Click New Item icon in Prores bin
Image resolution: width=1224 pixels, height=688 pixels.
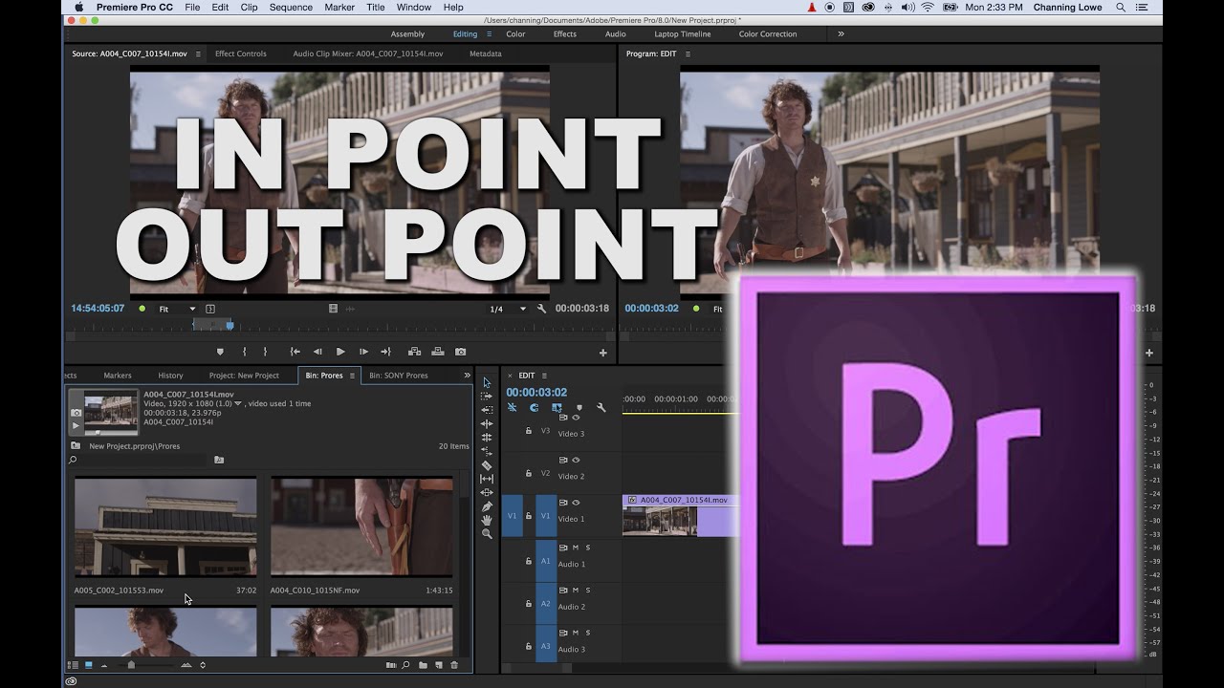pos(439,665)
